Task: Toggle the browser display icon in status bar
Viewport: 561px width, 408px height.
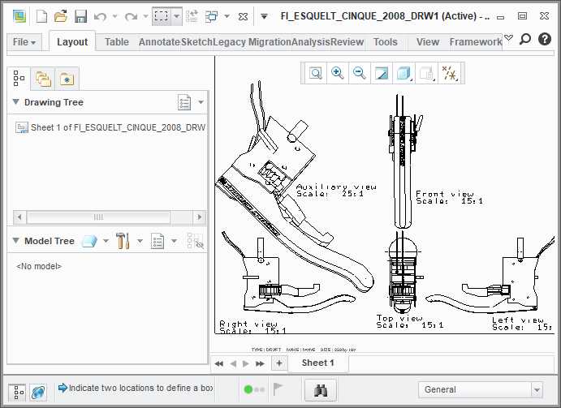Action: tap(38, 392)
